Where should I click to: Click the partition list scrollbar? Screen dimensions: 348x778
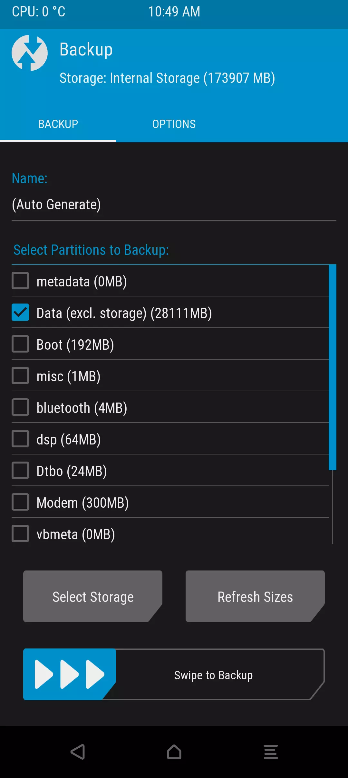tap(332, 368)
